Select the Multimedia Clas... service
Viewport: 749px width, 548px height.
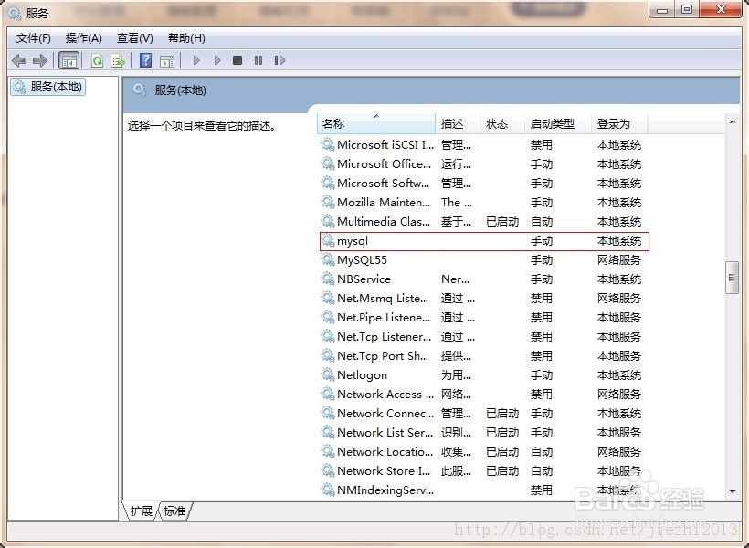coord(482,221)
